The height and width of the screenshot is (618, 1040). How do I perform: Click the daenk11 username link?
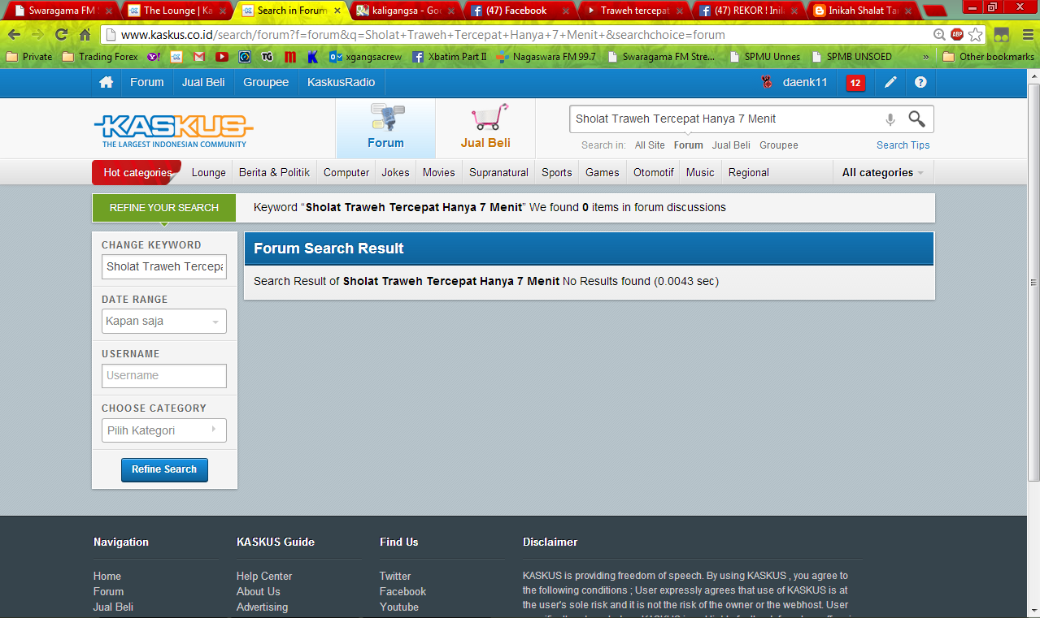click(x=805, y=83)
